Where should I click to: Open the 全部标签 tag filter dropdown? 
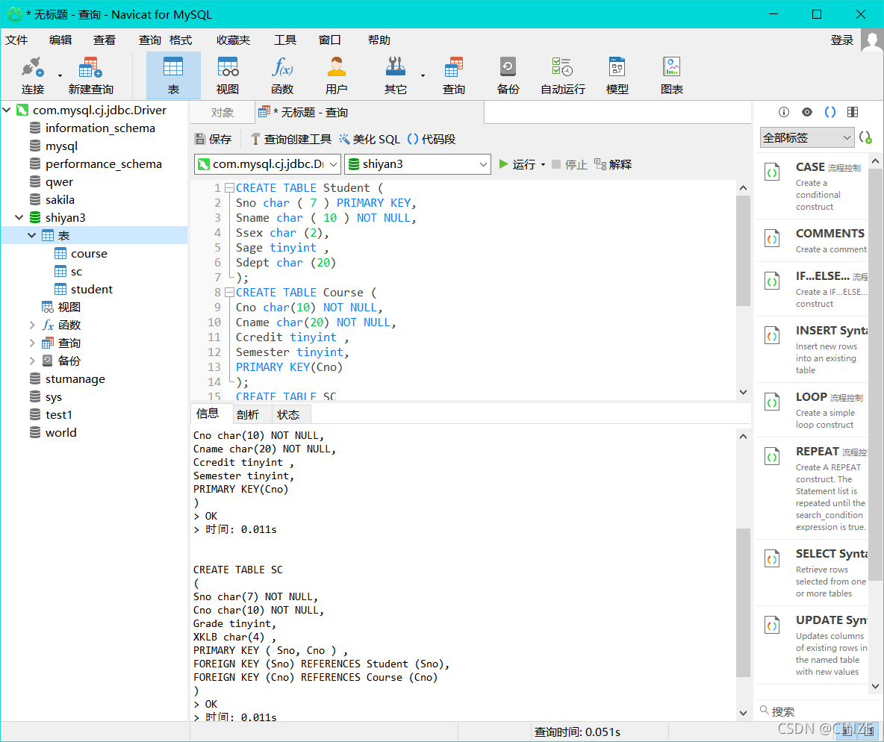coord(807,137)
